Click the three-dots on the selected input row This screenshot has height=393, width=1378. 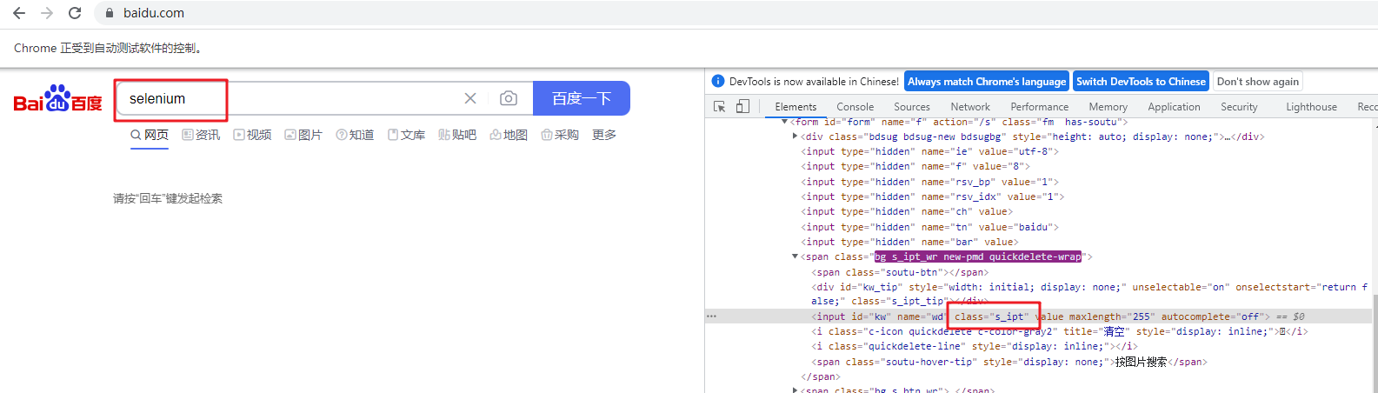tap(712, 316)
